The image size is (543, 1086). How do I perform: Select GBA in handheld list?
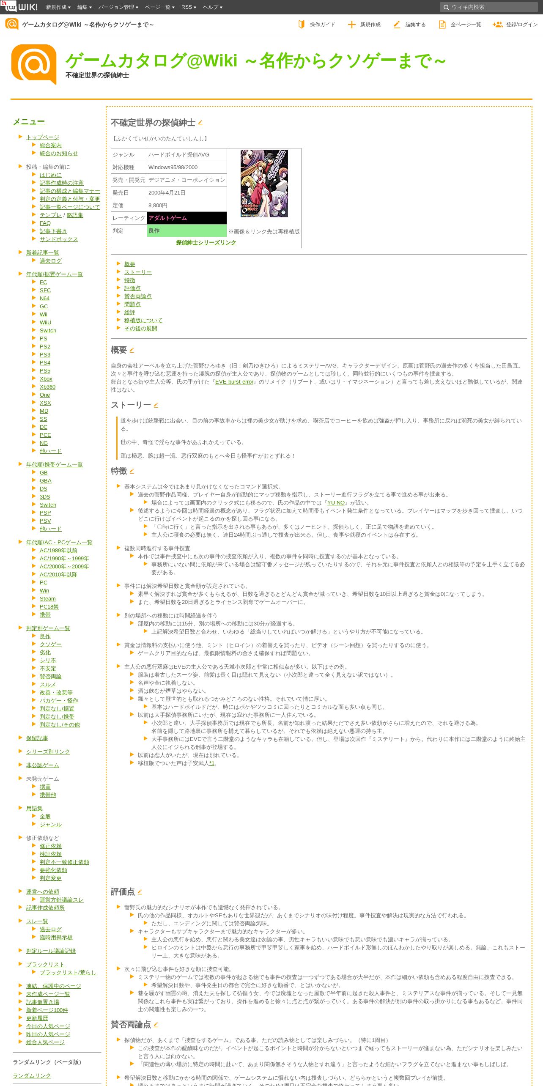46,481
